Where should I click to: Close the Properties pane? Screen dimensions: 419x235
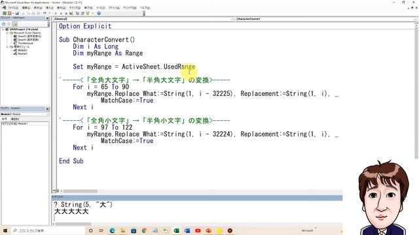[48, 109]
